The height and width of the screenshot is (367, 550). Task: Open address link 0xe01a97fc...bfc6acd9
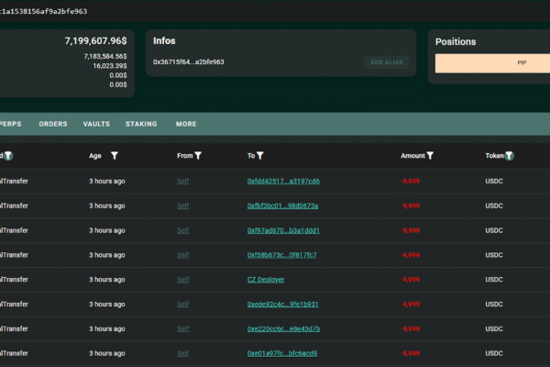coord(283,353)
